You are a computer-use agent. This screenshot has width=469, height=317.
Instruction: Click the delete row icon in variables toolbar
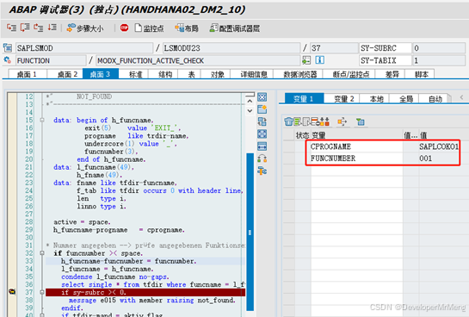click(x=316, y=121)
